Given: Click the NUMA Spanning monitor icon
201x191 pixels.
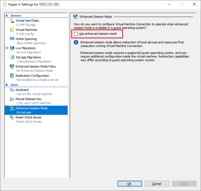Looking at the screenshot, I should 12,39.
